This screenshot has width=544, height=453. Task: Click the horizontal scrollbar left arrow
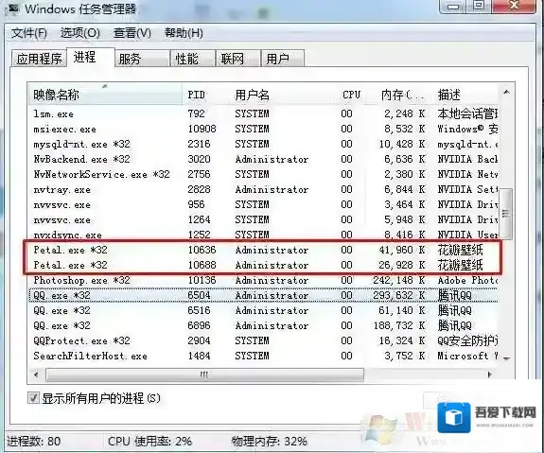click(36, 375)
